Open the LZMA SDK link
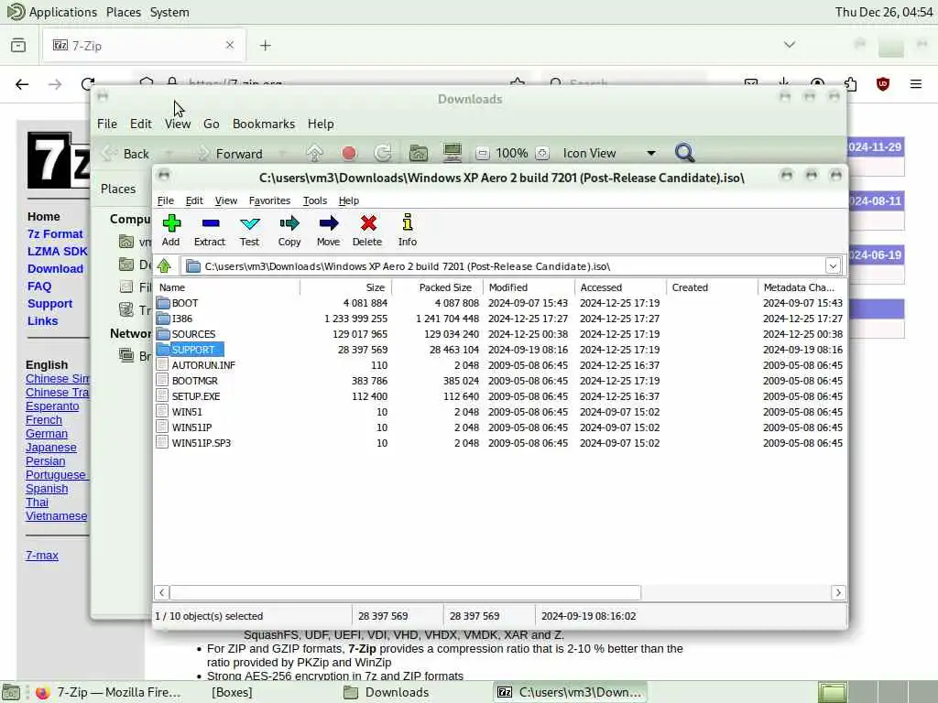The image size is (938, 703). pos(58,251)
